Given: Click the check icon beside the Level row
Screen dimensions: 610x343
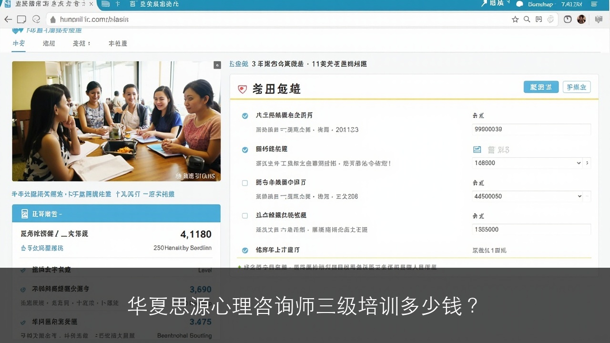Looking at the screenshot, I should 23,270.
